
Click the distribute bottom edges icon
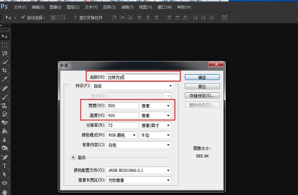click(185, 18)
